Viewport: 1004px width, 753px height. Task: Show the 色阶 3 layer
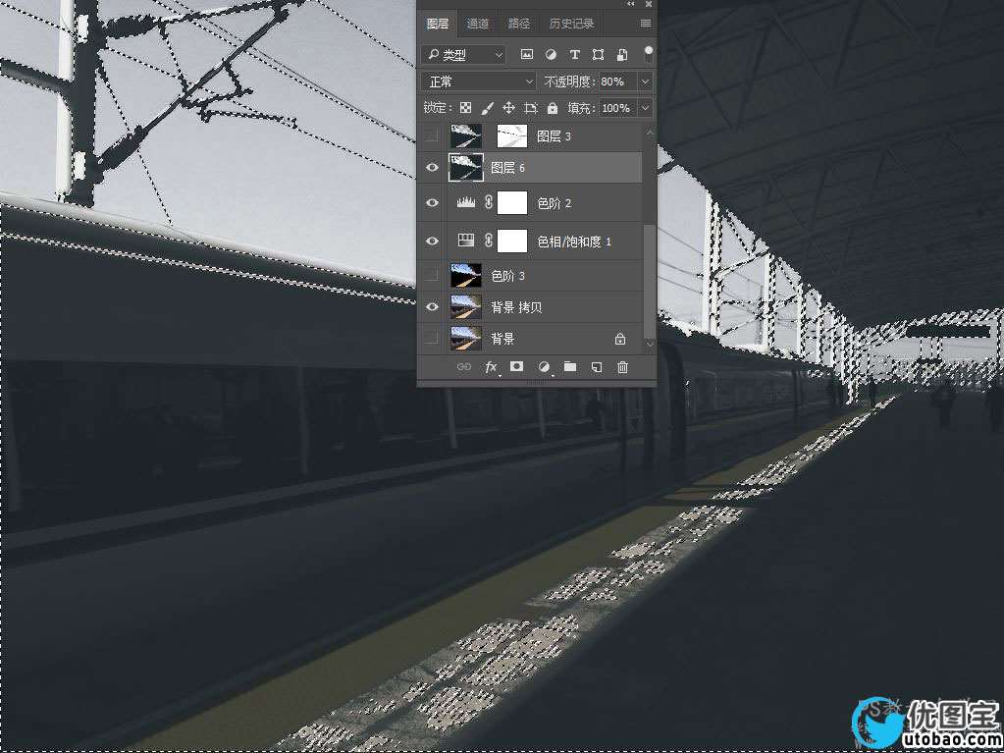click(x=433, y=275)
